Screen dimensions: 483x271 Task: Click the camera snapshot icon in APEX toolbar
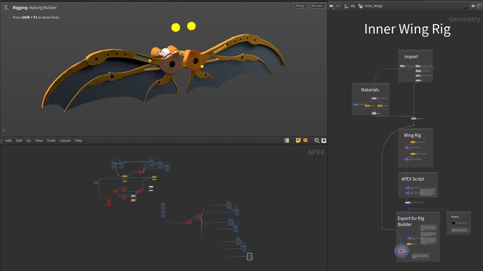(x=324, y=140)
